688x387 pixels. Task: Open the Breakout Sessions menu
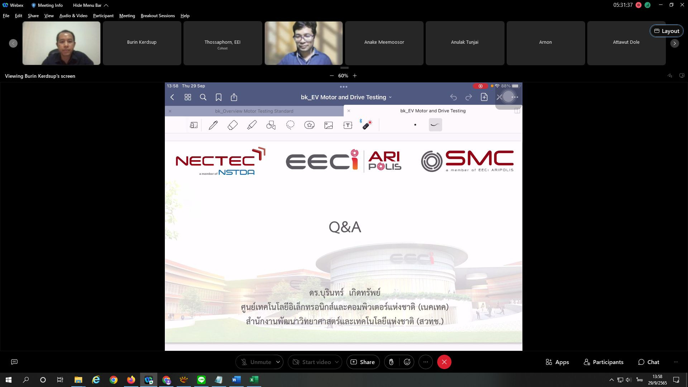(158, 16)
